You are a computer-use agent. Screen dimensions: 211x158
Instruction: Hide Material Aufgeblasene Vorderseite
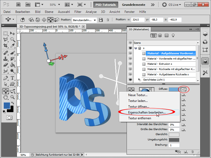click(x=130, y=53)
